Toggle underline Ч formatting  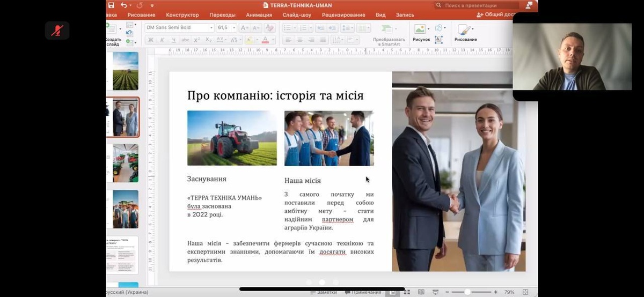point(173,40)
